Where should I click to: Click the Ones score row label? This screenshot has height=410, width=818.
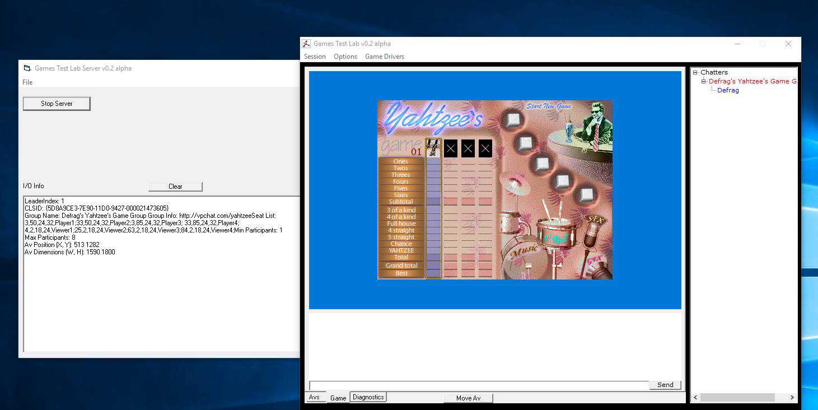point(401,161)
